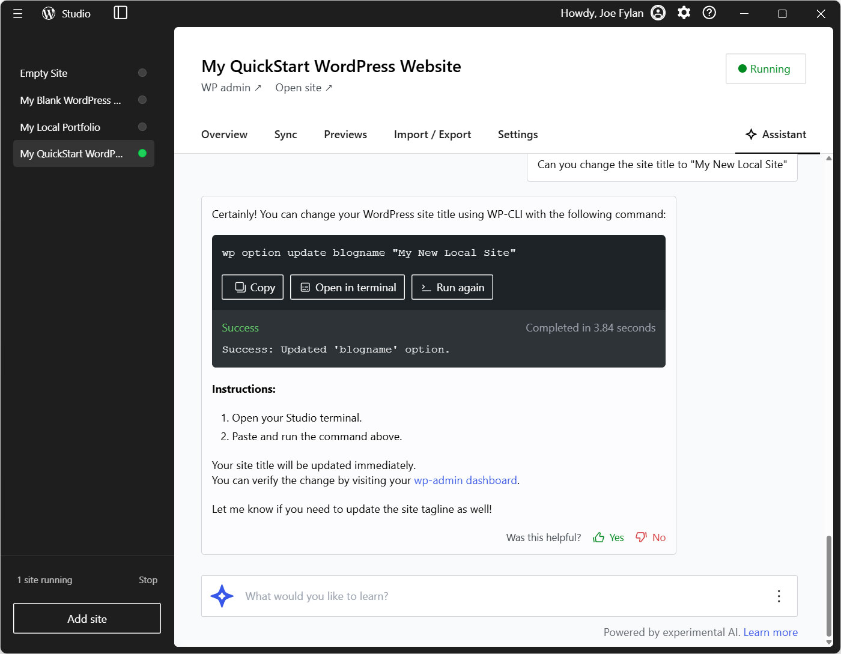841x654 pixels.
Task: Open the wp-admin dashboard link
Action: coord(466,480)
